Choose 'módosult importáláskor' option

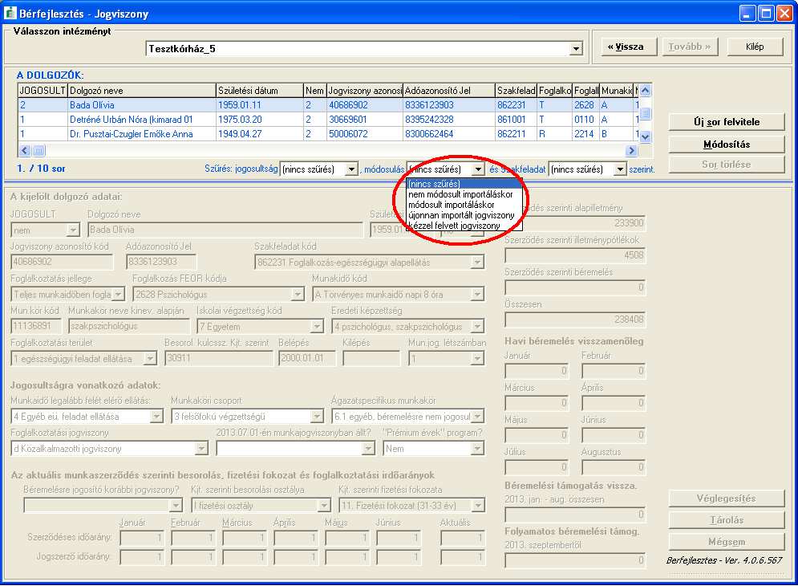(x=464, y=205)
